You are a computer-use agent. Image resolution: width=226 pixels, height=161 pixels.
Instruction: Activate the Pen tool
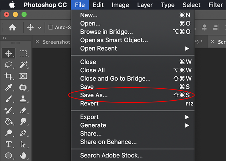(x=23, y=133)
